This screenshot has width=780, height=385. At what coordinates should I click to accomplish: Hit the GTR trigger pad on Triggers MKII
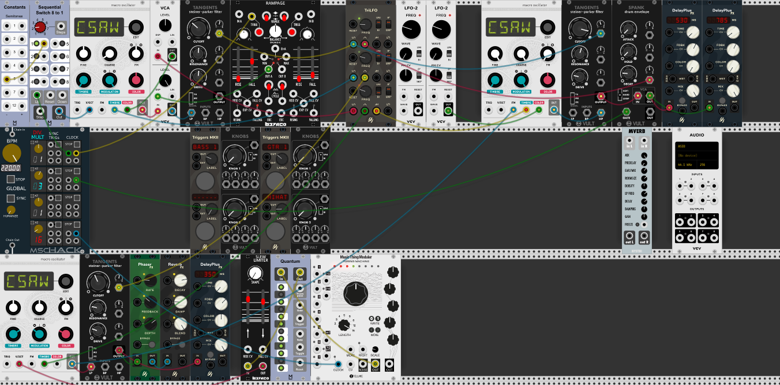pos(275,181)
